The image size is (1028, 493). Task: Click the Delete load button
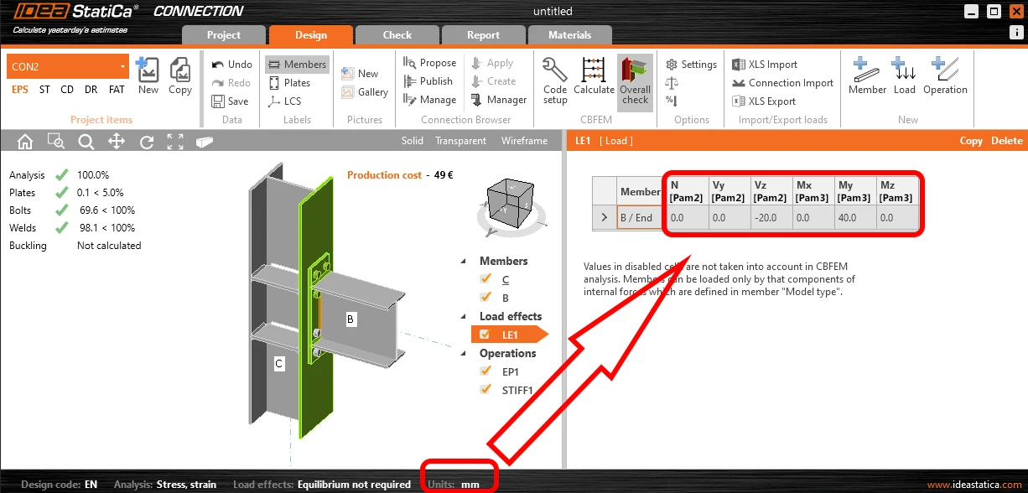[1007, 141]
